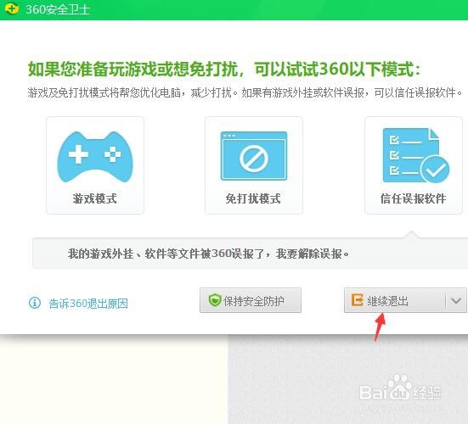
Task: Click the description line 游戏及免打扰模式将帮您优化电脑
Action: (x=104, y=92)
